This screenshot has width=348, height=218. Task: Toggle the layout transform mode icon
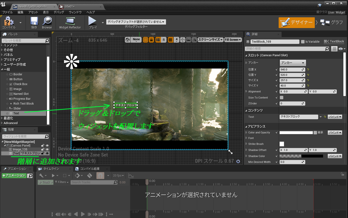(158, 40)
